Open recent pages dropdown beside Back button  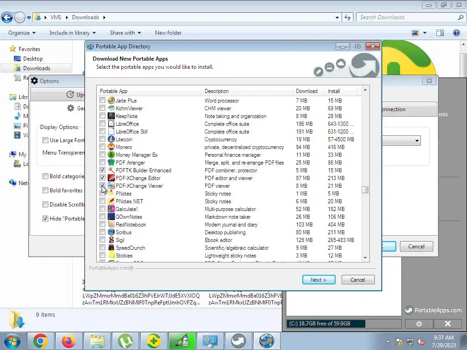pos(29,18)
